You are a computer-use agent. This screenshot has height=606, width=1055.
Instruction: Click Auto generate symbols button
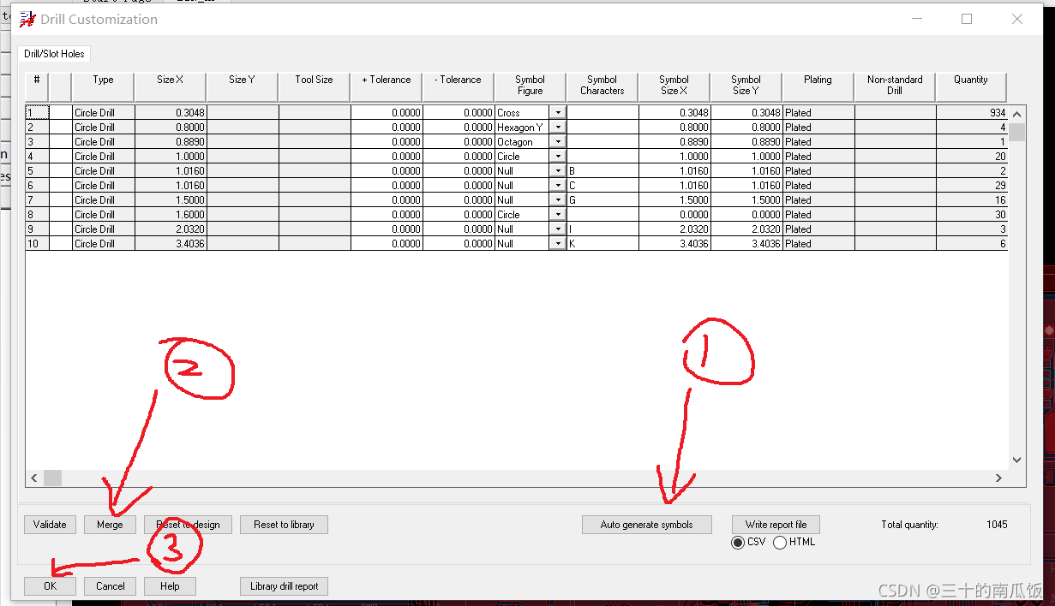tap(646, 525)
